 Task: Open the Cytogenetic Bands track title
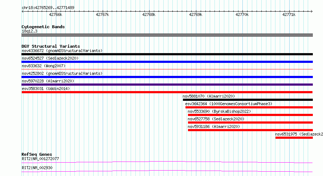(43, 27)
